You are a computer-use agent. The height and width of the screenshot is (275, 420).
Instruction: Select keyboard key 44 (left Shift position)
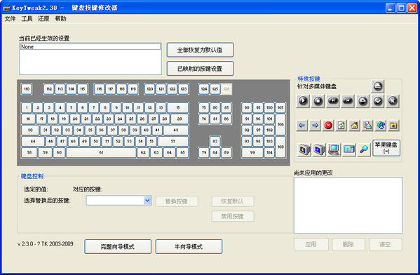(33, 141)
